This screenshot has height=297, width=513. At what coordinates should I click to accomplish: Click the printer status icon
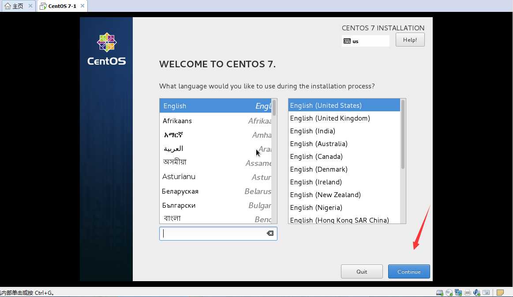[x=468, y=293]
